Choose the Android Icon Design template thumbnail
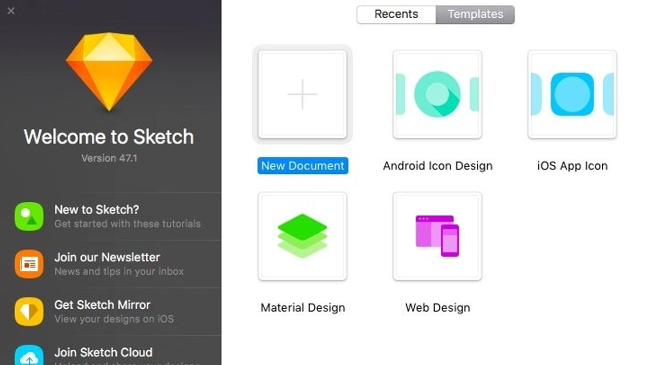This screenshot has height=365, width=650. click(x=437, y=94)
